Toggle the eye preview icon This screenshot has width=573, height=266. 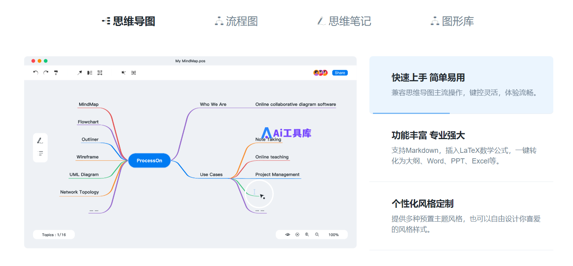click(x=287, y=235)
